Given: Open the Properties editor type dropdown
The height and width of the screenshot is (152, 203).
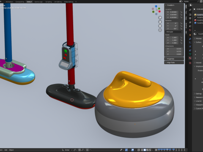Looking at the screenshot, I should (x=191, y=5).
